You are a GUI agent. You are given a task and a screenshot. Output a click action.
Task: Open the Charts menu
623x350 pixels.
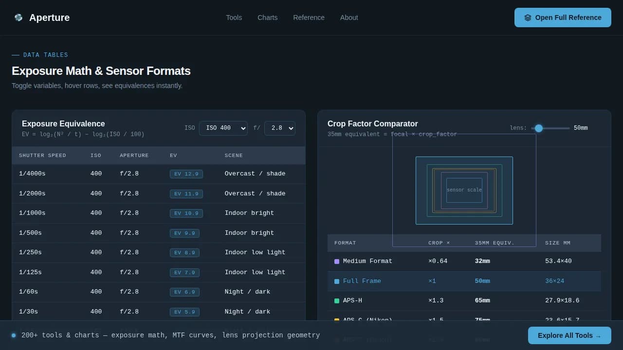[x=267, y=17]
